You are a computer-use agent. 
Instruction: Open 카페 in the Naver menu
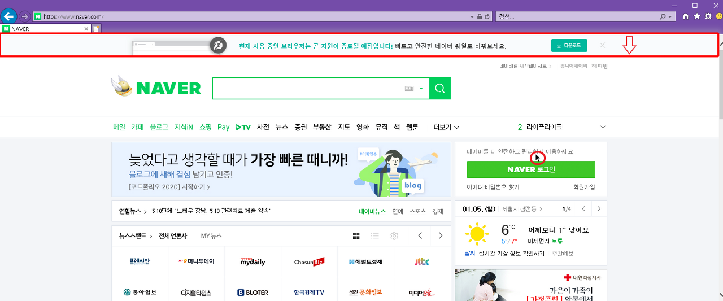(x=137, y=127)
